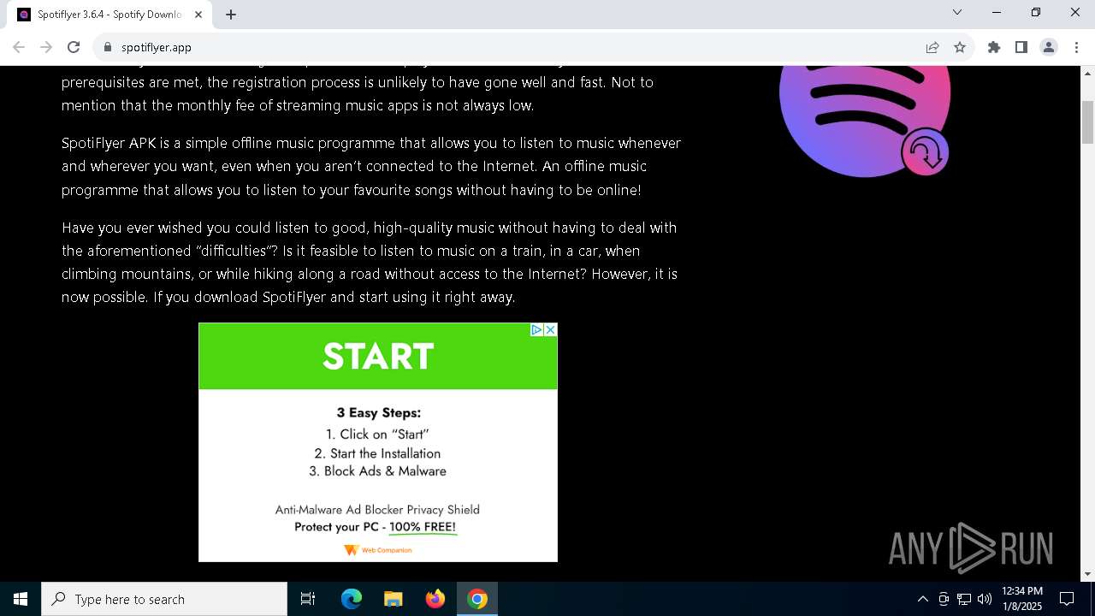Reload the Spotiflyer page
The image size is (1095, 616).
pyautogui.click(x=74, y=47)
